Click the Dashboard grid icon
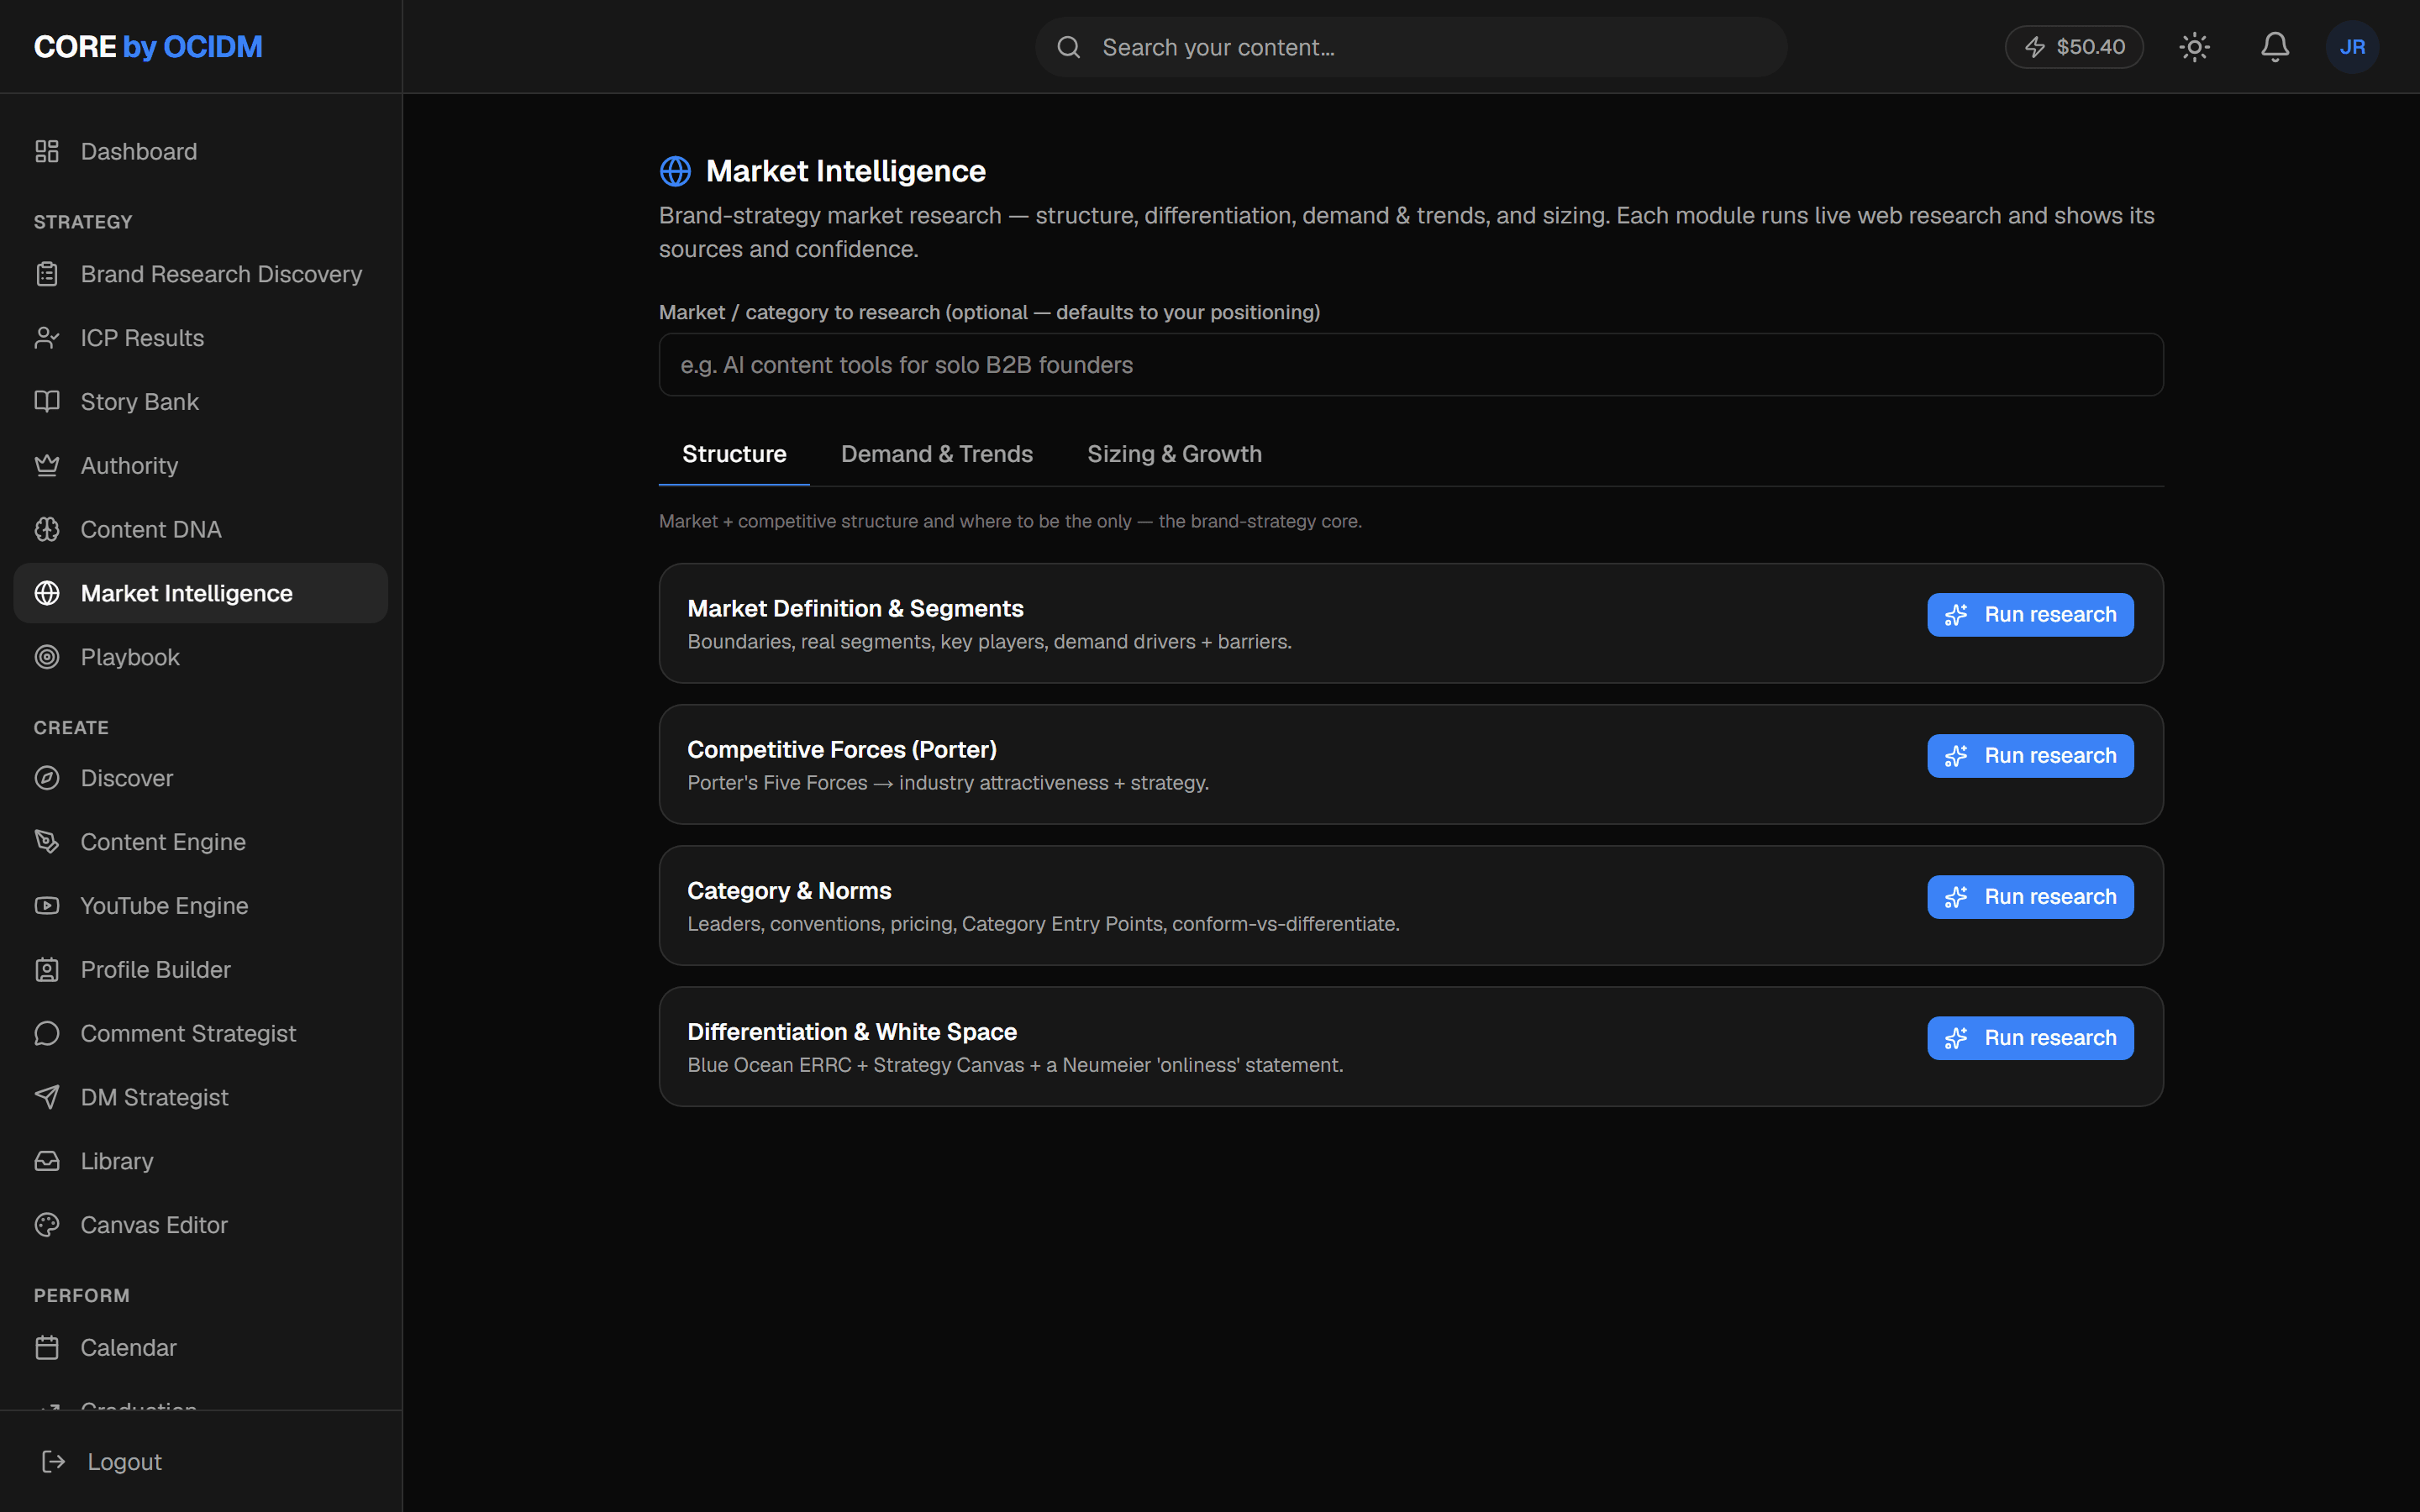2420x1512 pixels. point(47,151)
